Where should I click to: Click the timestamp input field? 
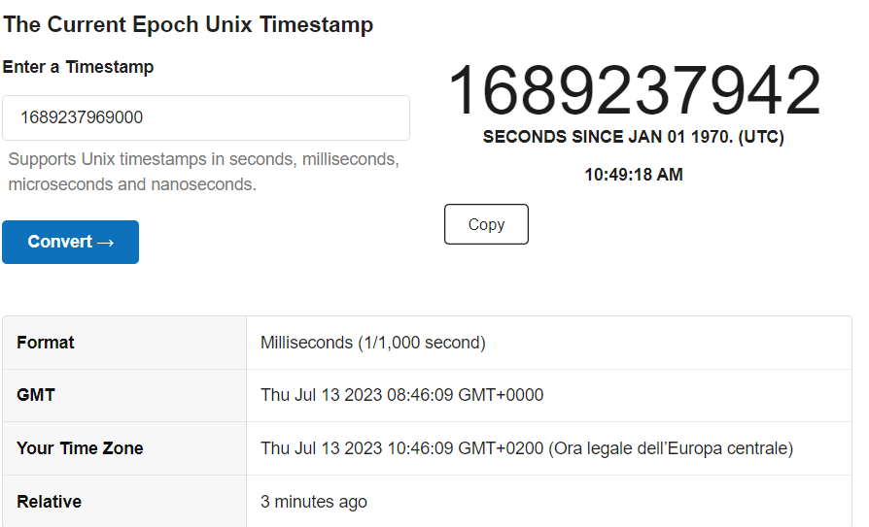205,117
